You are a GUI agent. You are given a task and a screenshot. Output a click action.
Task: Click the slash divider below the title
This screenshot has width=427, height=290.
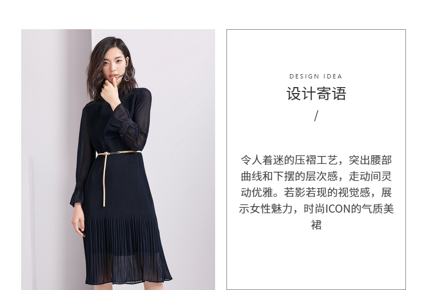point(316,116)
